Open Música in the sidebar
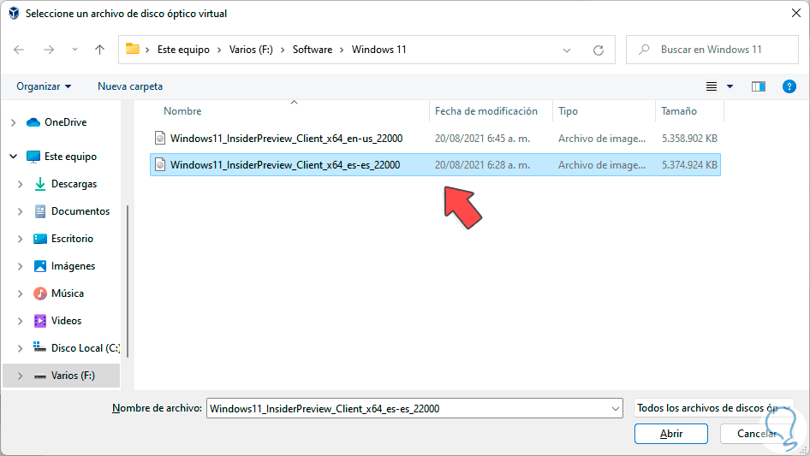This screenshot has height=456, width=810. point(68,293)
